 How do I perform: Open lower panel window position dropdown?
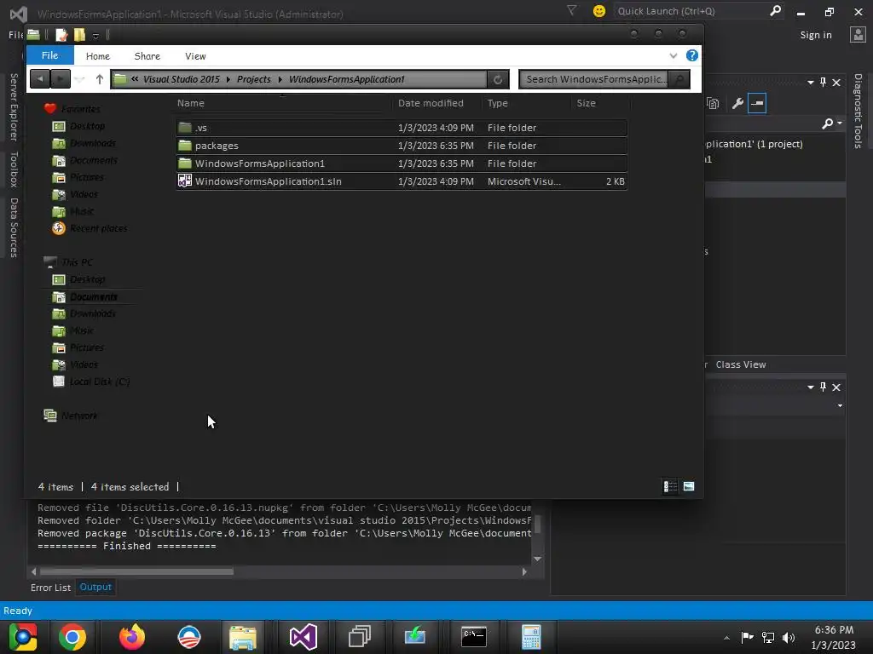[x=811, y=387]
